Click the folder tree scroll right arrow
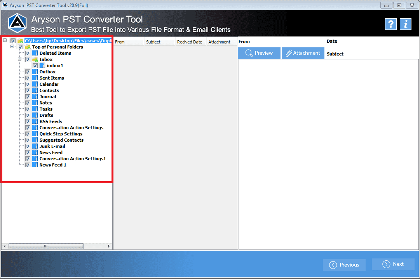Screen dimensions: 420x279 109,246
